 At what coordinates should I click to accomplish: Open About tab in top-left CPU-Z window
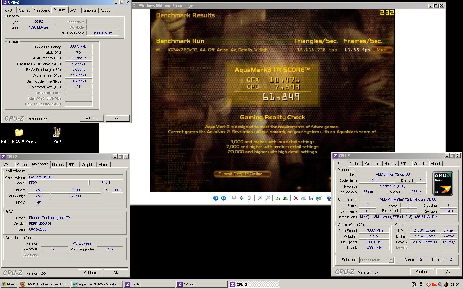(x=105, y=10)
